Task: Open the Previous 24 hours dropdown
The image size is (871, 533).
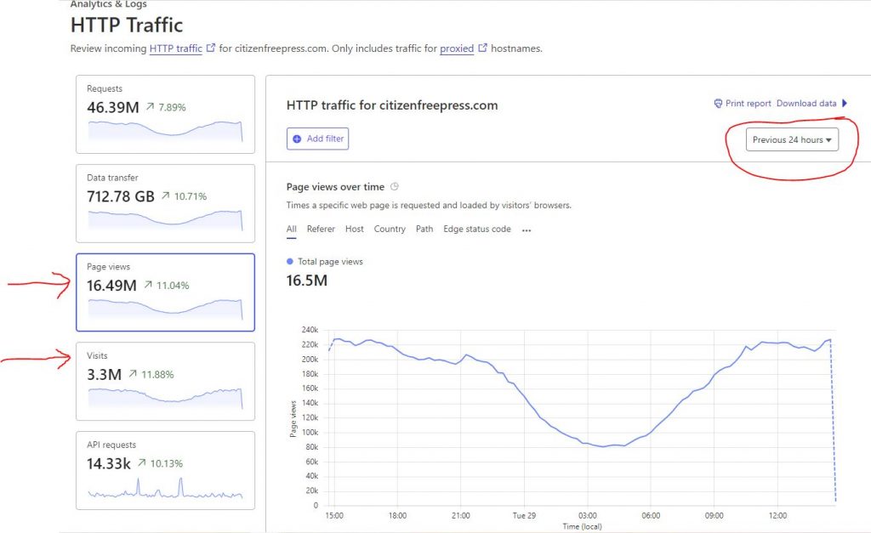Action: point(792,139)
